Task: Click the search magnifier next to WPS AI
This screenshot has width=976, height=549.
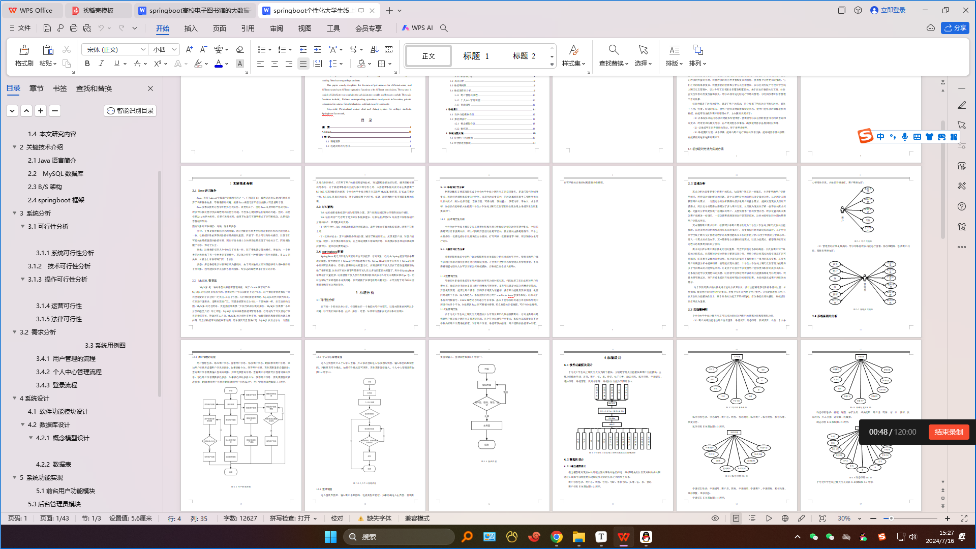Action: point(444,28)
